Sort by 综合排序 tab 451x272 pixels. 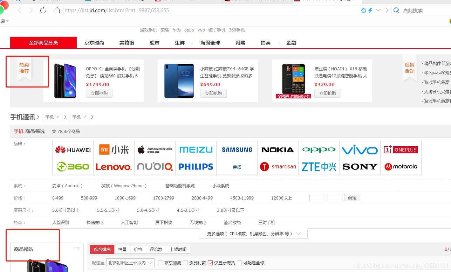(102, 250)
